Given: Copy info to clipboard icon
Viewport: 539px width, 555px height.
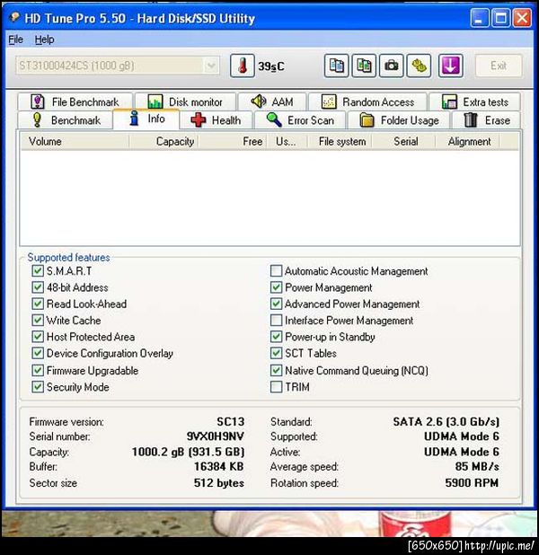Looking at the screenshot, I should [336, 66].
